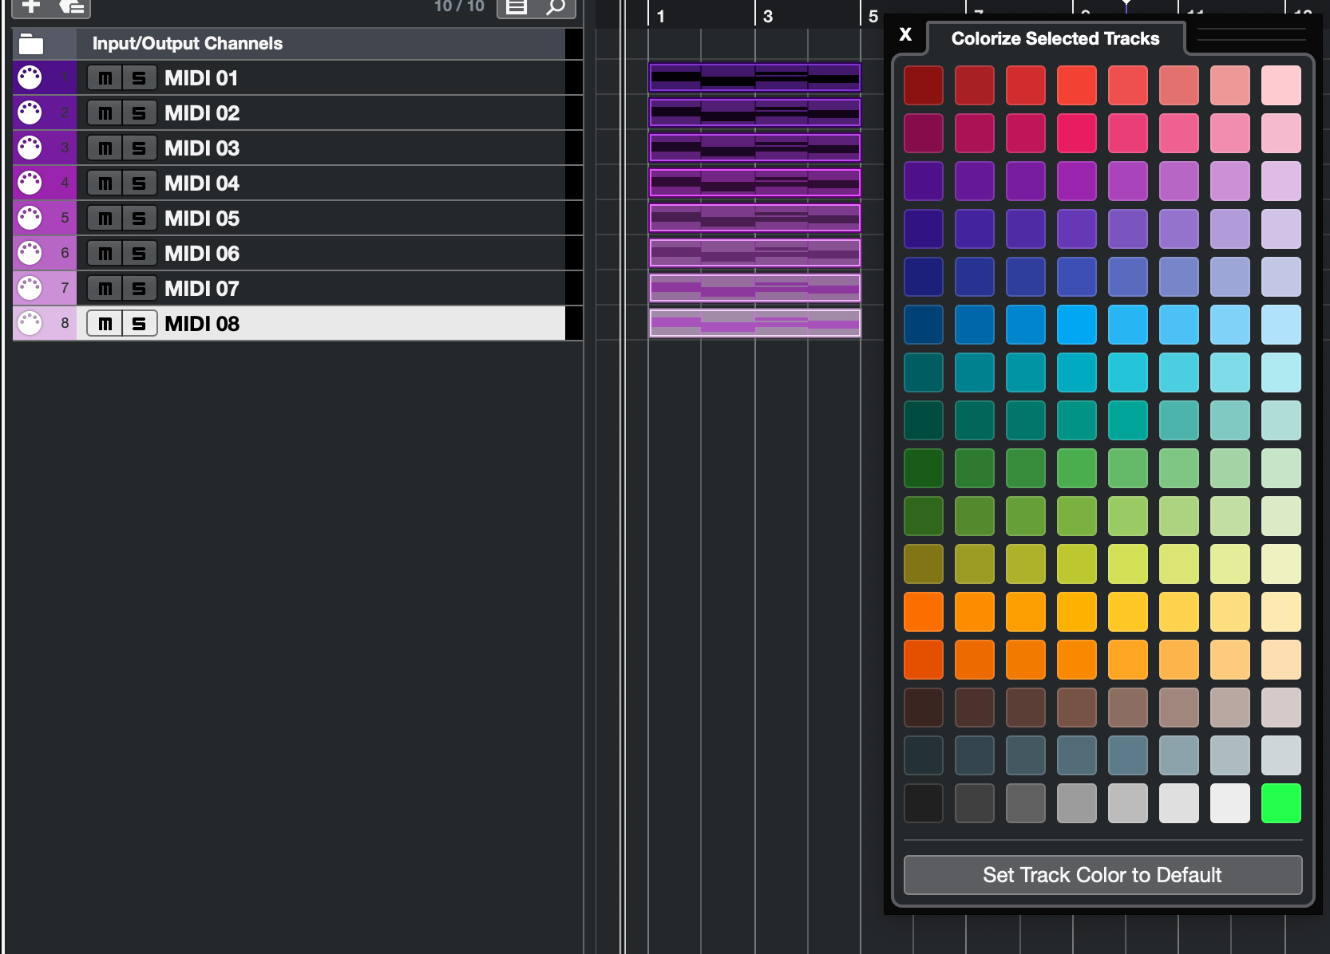
Task: Open the track presets icon beside Add Track
Action: point(72,6)
